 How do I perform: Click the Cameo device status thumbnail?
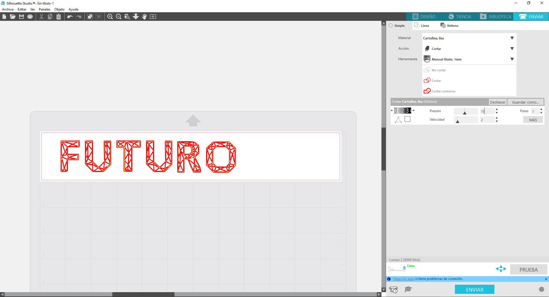click(x=396, y=268)
